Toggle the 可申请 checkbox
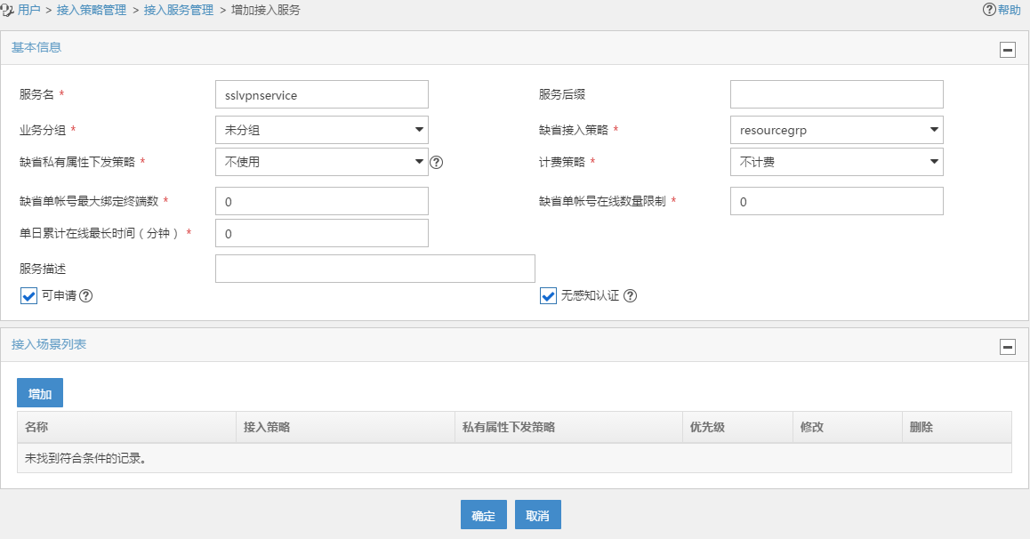Screen dimensions: 1030x539 28,295
